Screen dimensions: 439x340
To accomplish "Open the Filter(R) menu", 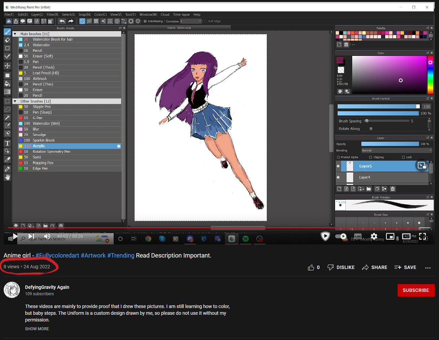I will pos(53,14).
